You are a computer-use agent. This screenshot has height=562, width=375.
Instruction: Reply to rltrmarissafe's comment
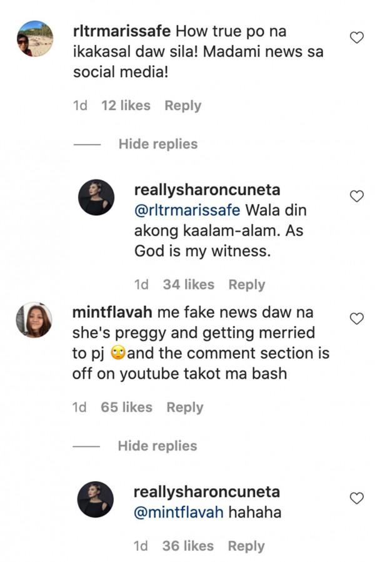click(x=182, y=106)
